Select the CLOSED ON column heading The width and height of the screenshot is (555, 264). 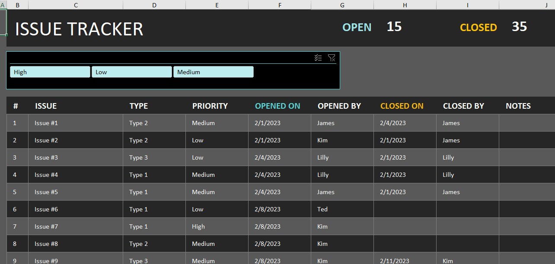(x=402, y=106)
